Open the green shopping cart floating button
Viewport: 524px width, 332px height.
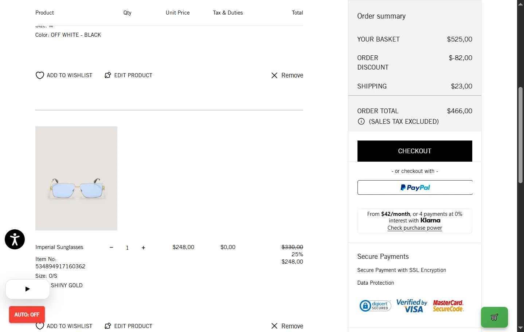[494, 317]
